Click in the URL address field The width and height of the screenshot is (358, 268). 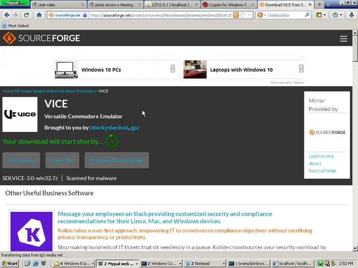click(x=161, y=15)
